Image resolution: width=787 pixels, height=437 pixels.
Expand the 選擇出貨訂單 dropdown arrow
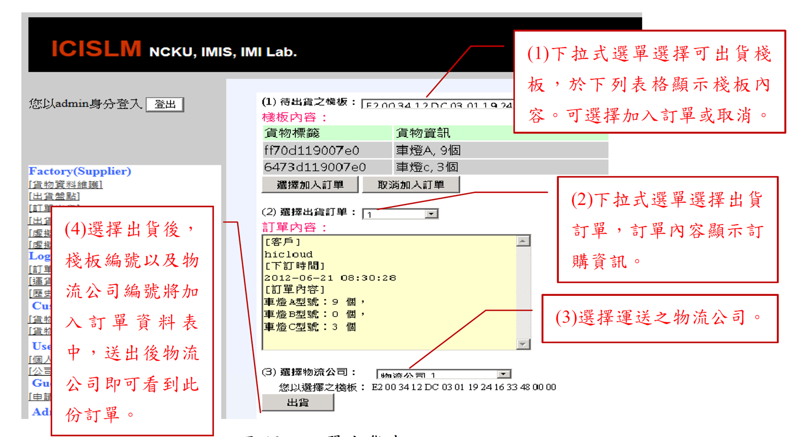(x=432, y=214)
